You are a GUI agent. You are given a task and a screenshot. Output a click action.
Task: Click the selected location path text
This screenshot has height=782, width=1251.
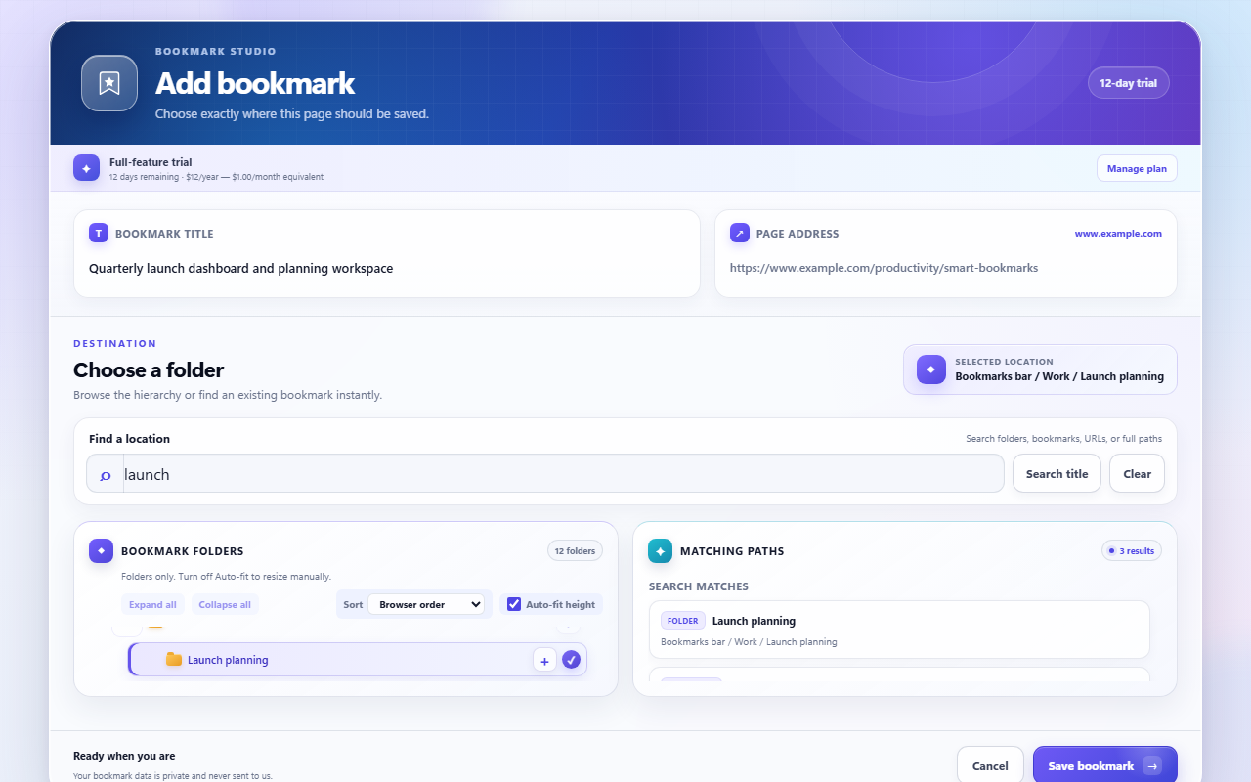tap(1059, 376)
